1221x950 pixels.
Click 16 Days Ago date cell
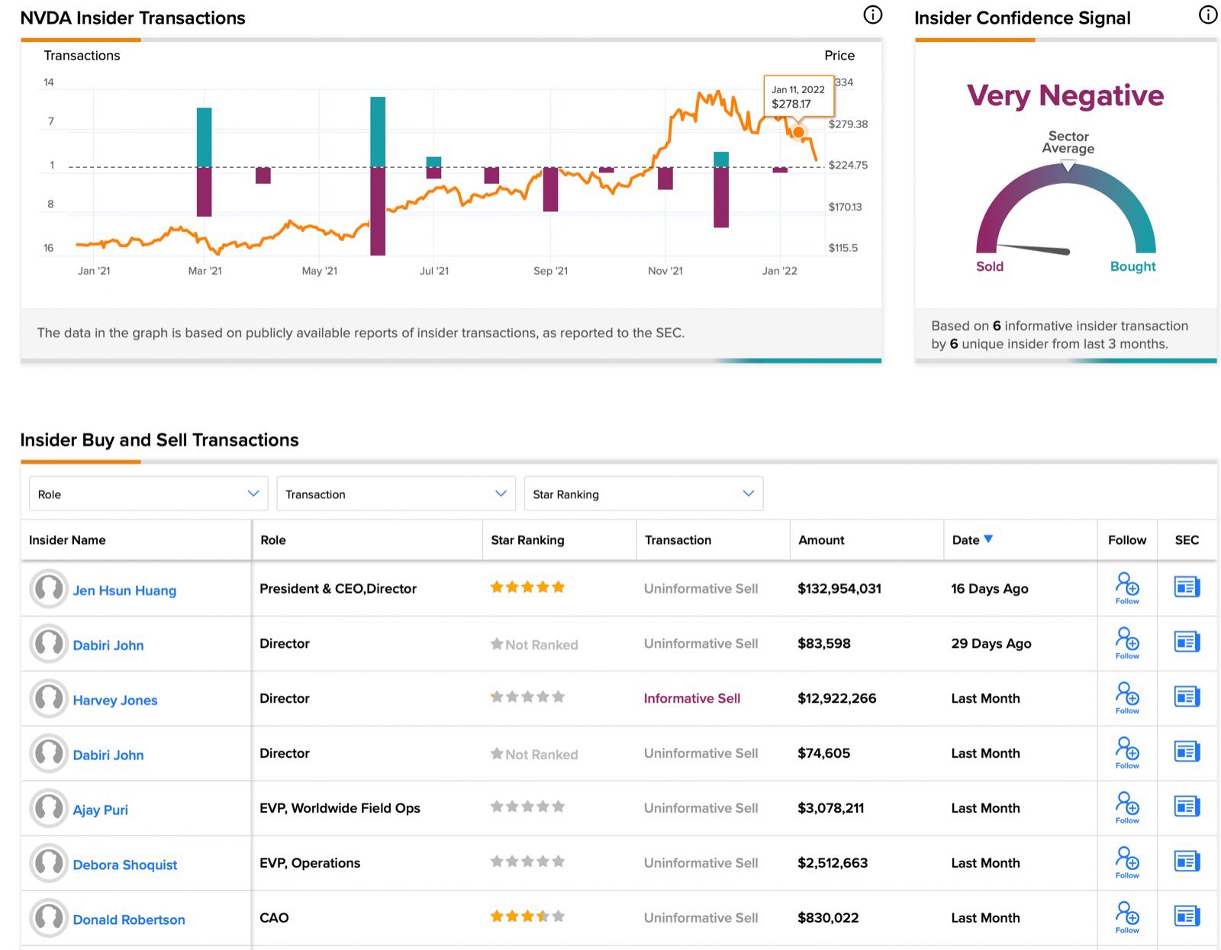(990, 588)
